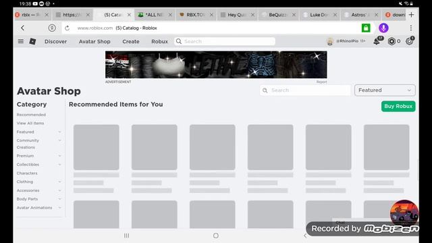Tap the green lock icon
The height and width of the screenshot is (243, 432).
point(366,28)
